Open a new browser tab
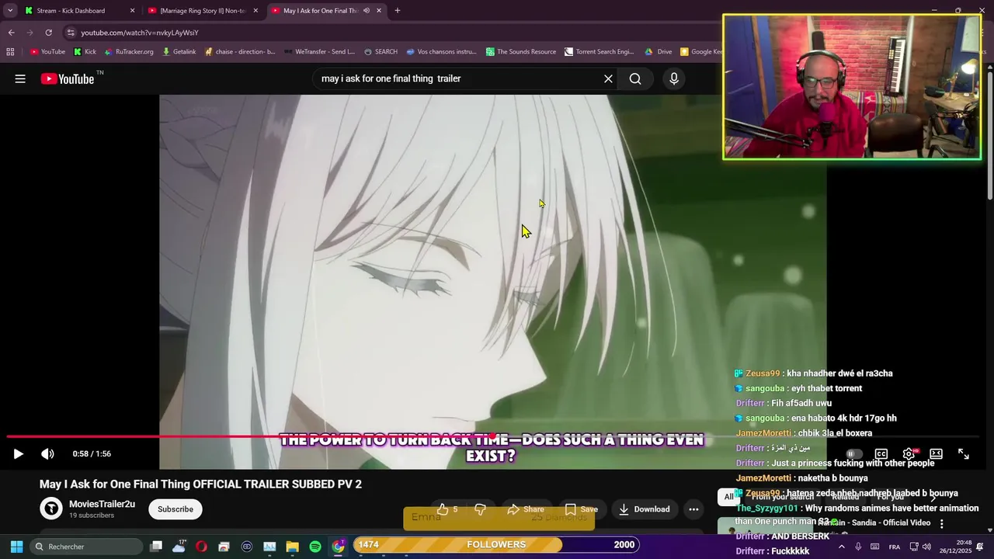The height and width of the screenshot is (559, 994). pyautogui.click(x=398, y=11)
